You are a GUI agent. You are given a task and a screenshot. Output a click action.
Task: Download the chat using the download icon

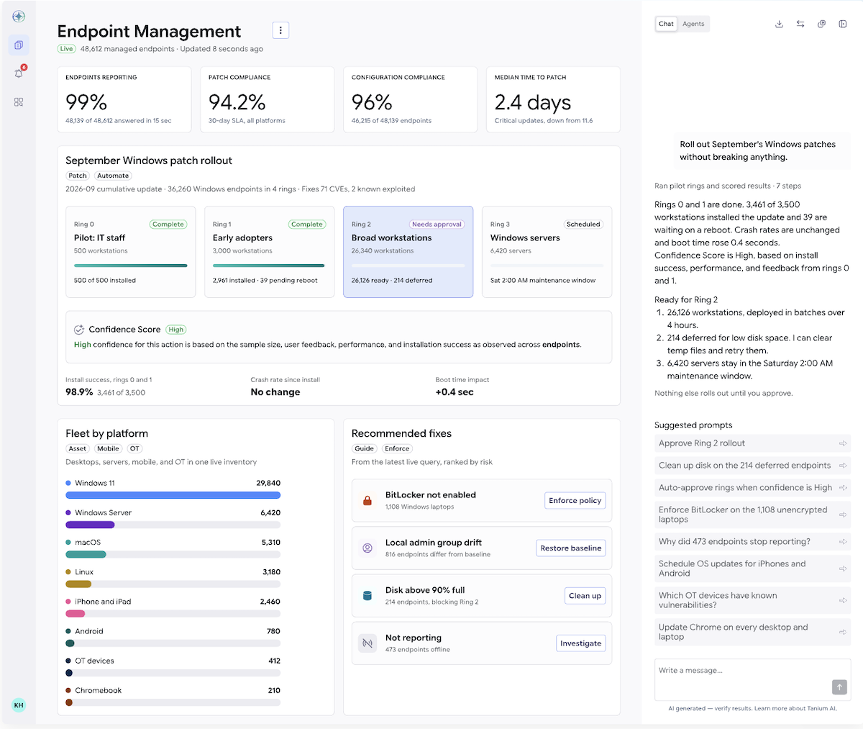coord(779,24)
